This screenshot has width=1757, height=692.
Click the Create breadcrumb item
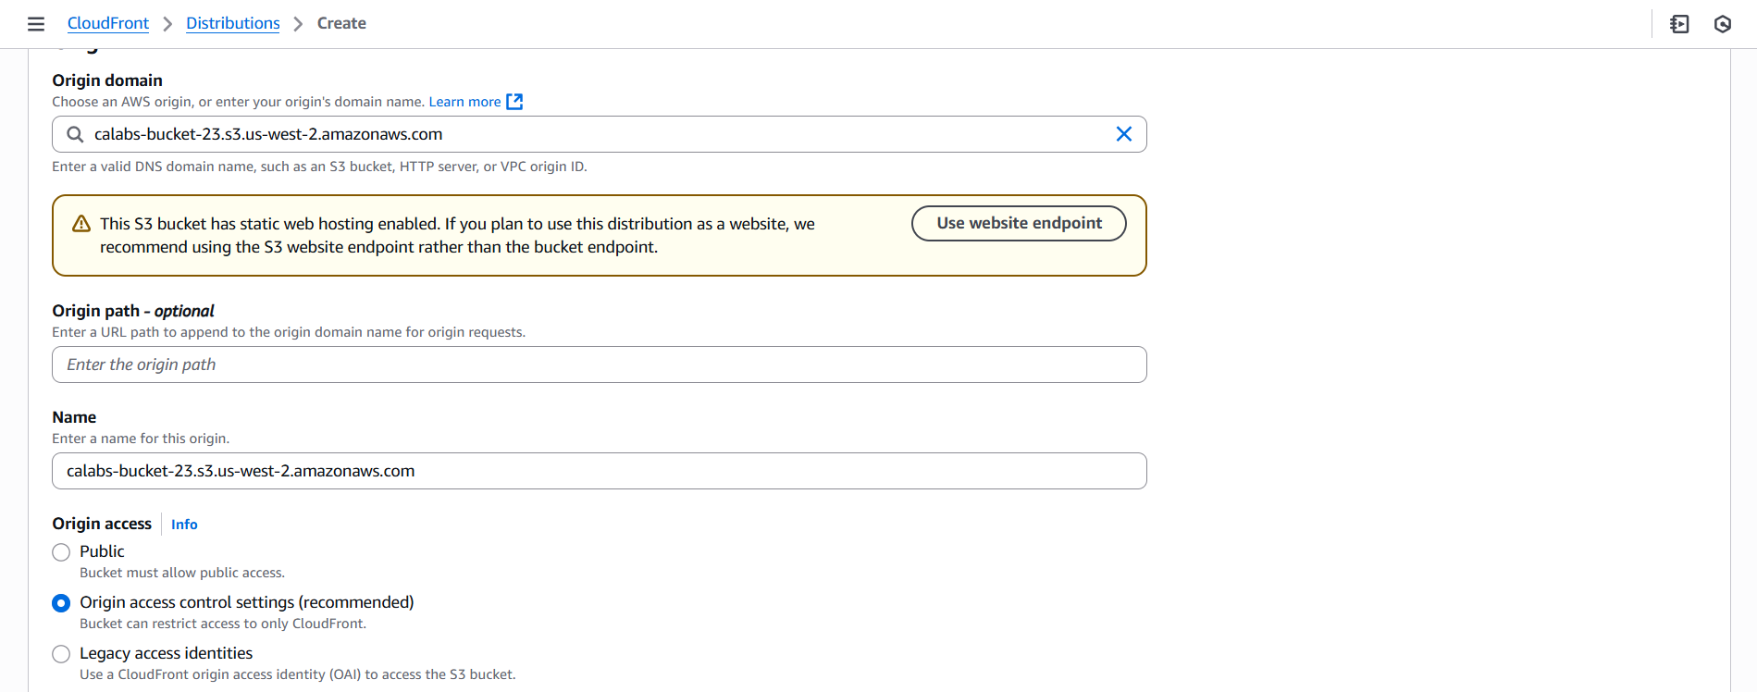point(341,23)
